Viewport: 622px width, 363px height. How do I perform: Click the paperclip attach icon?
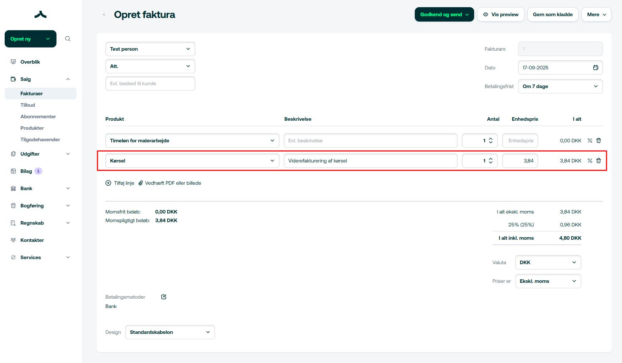tap(141, 183)
